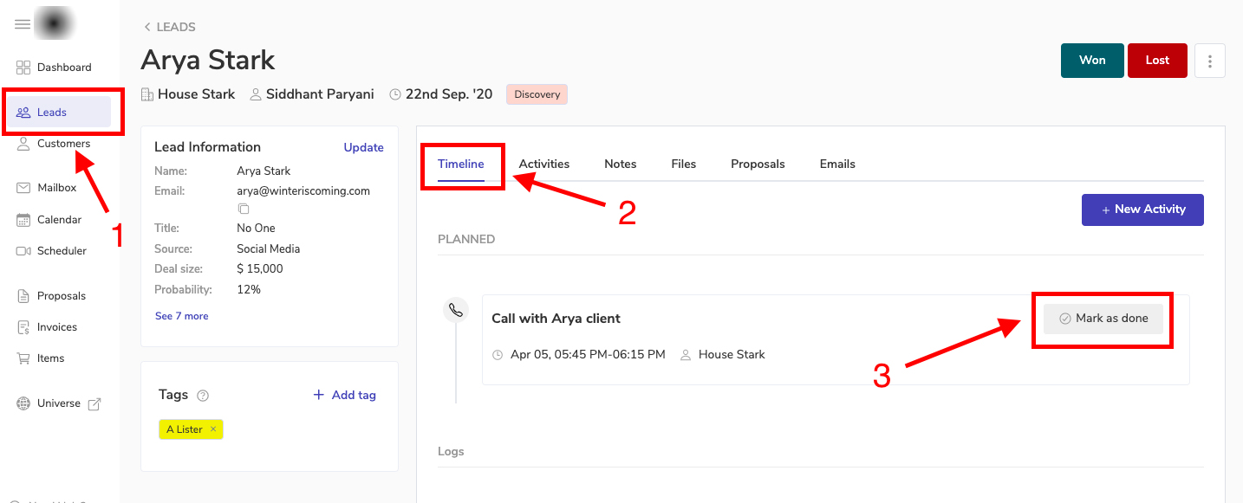Image resolution: width=1243 pixels, height=503 pixels.
Task: Click Add tag link
Action: 345,395
